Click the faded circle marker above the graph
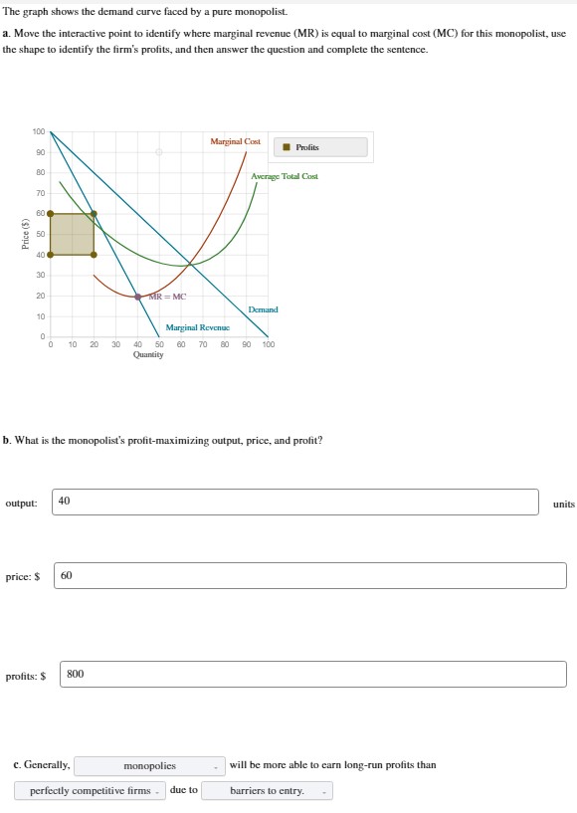This screenshot has width=577, height=813. coord(159,151)
